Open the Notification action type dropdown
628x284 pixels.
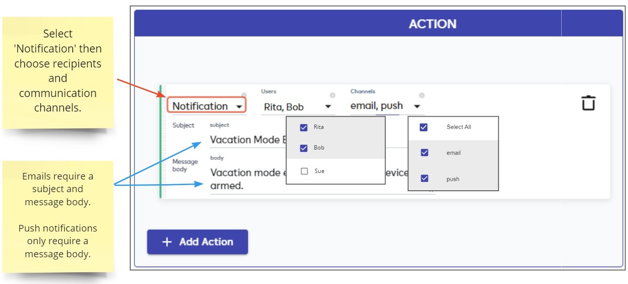click(207, 106)
